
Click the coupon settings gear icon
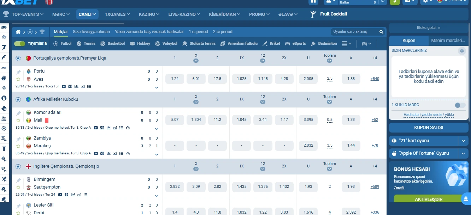coord(462,51)
